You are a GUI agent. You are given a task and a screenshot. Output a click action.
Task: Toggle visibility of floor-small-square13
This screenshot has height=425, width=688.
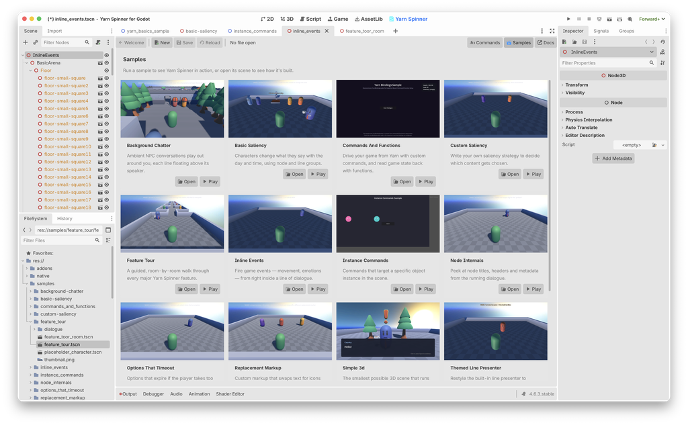coord(107,169)
